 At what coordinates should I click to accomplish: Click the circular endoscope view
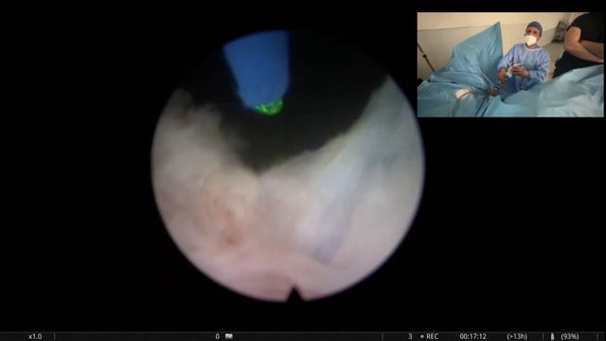(288, 167)
